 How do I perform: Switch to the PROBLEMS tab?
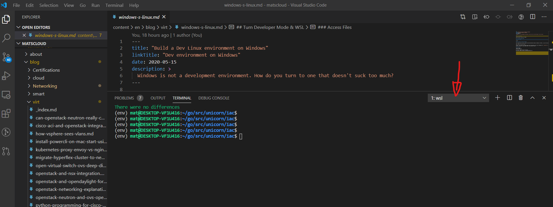click(129, 98)
